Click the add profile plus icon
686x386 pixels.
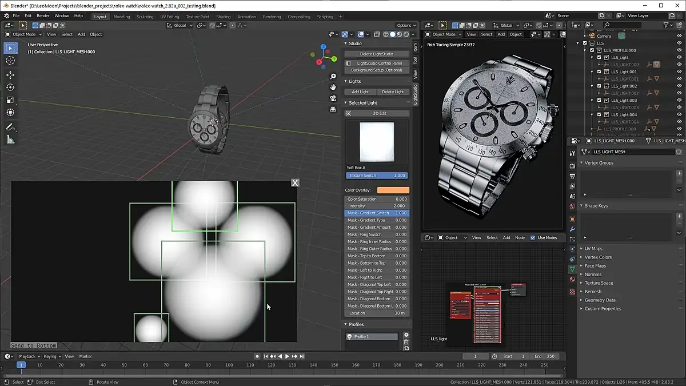point(406,335)
